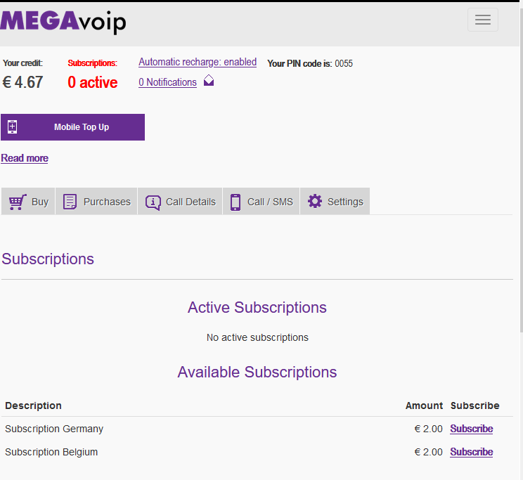View the 0 Notifications link
Image resolution: width=523 pixels, height=480 pixels.
point(167,82)
